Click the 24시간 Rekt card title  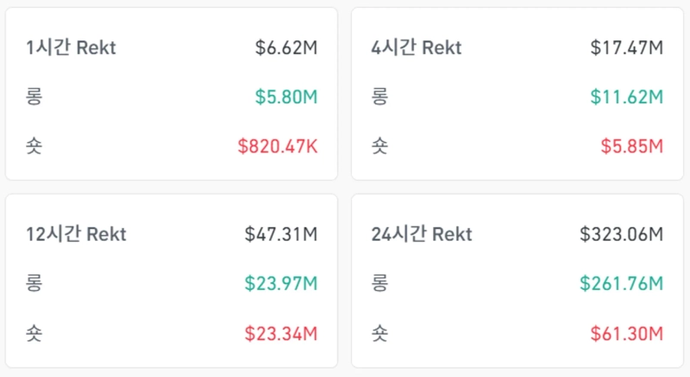tap(422, 234)
